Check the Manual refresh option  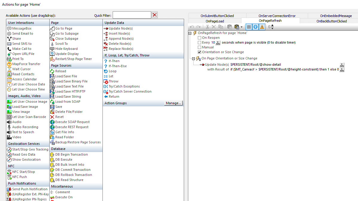[x=200, y=47]
